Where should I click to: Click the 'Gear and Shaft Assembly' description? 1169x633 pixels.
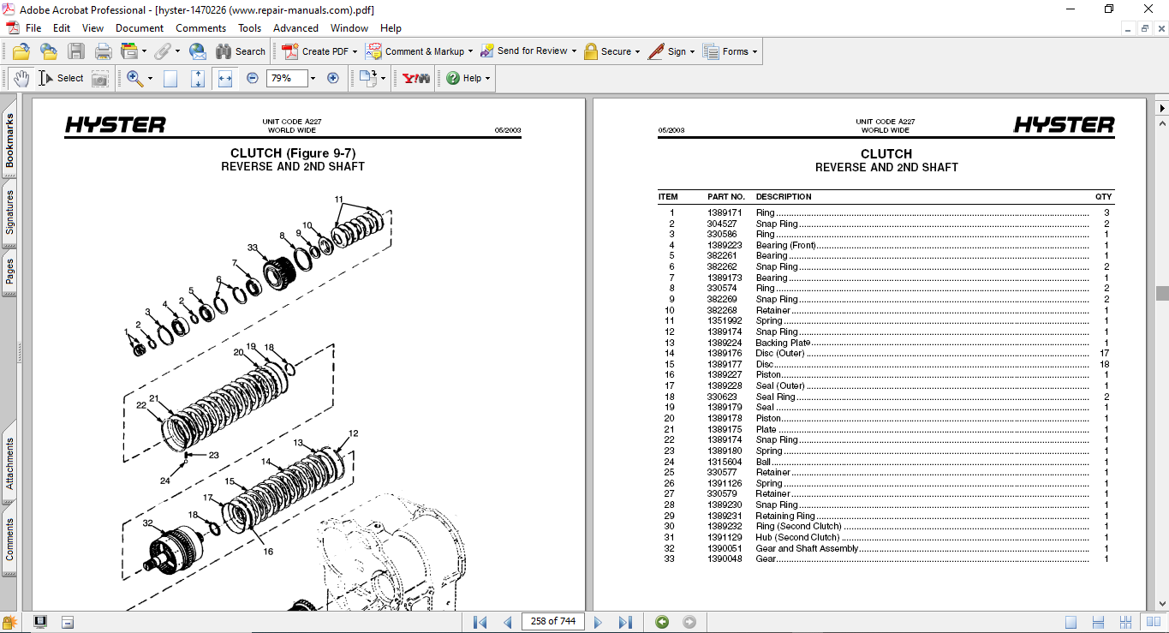tap(807, 548)
